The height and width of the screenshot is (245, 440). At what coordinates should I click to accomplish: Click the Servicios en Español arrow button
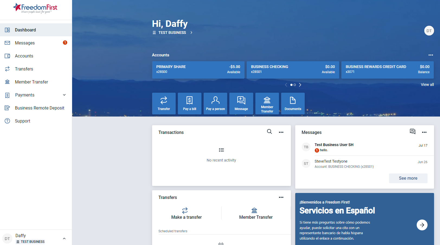click(422, 225)
